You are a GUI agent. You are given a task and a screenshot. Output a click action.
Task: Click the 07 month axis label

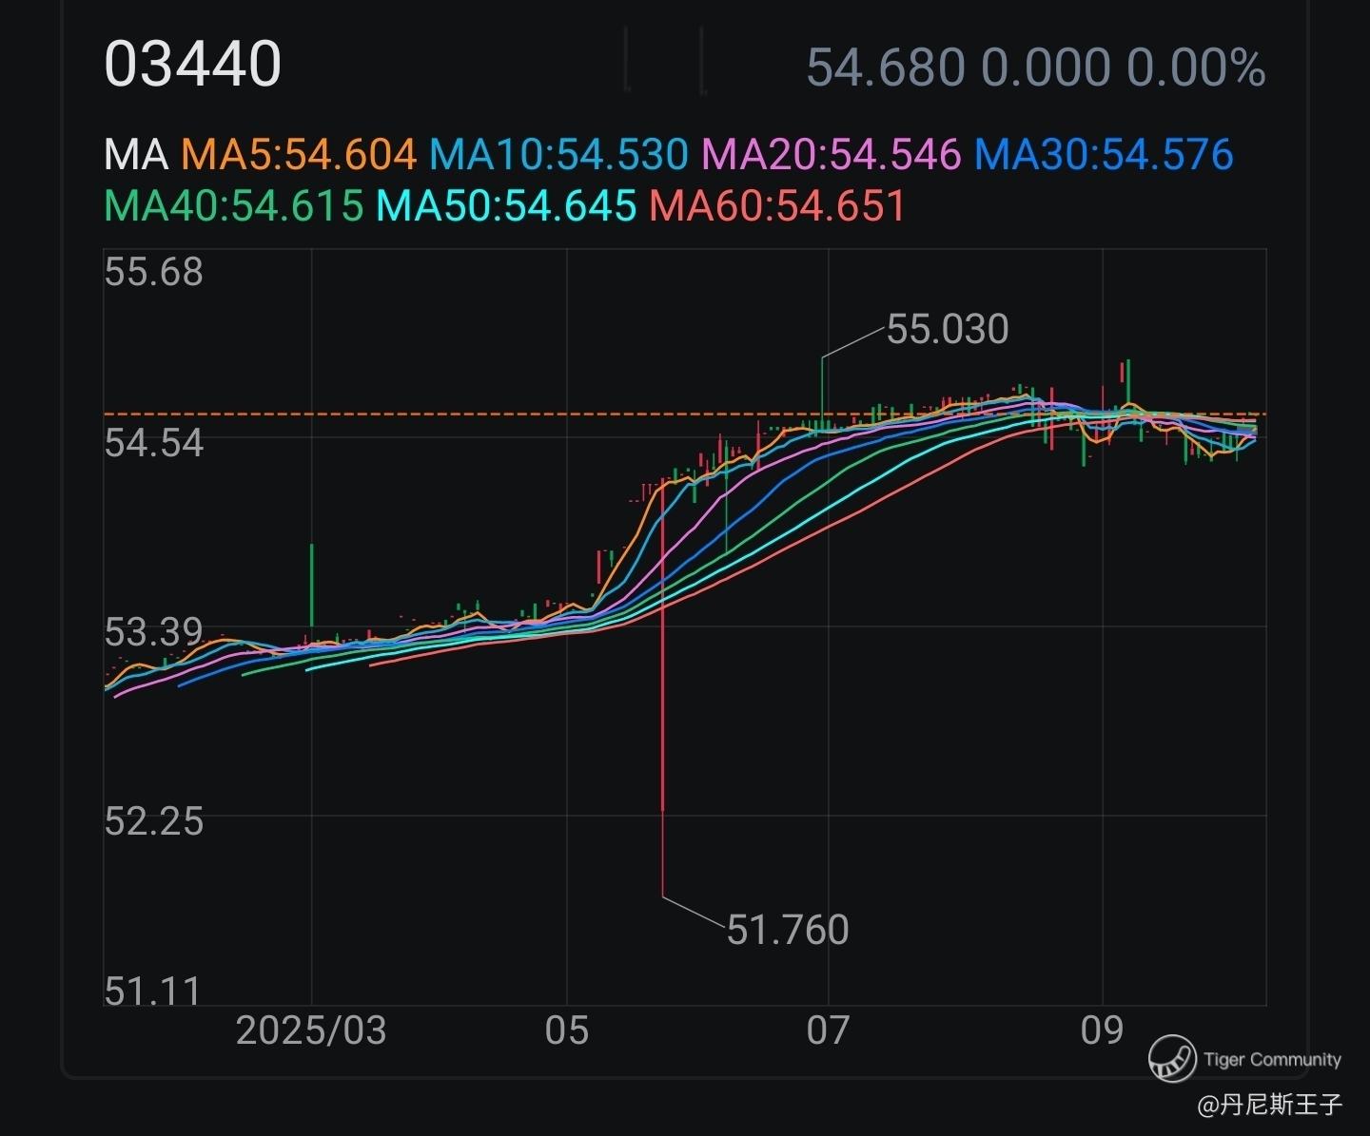[x=828, y=1030]
